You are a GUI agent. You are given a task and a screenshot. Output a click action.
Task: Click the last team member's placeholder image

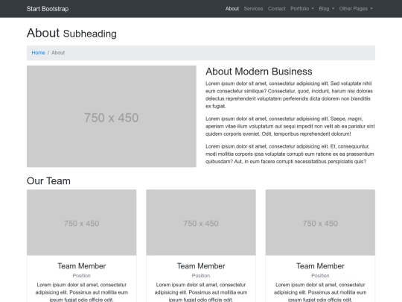point(320,222)
